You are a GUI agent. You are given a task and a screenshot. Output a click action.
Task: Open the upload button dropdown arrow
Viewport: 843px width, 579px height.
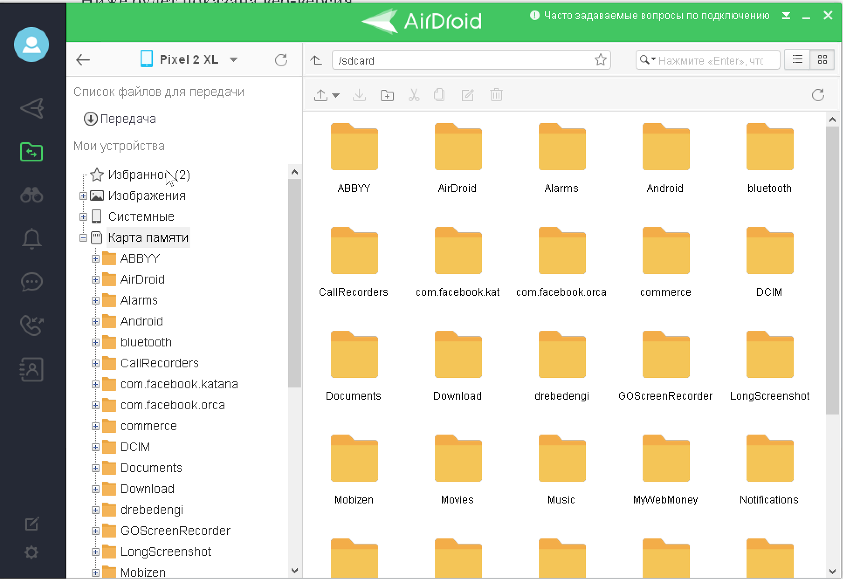[x=336, y=95]
